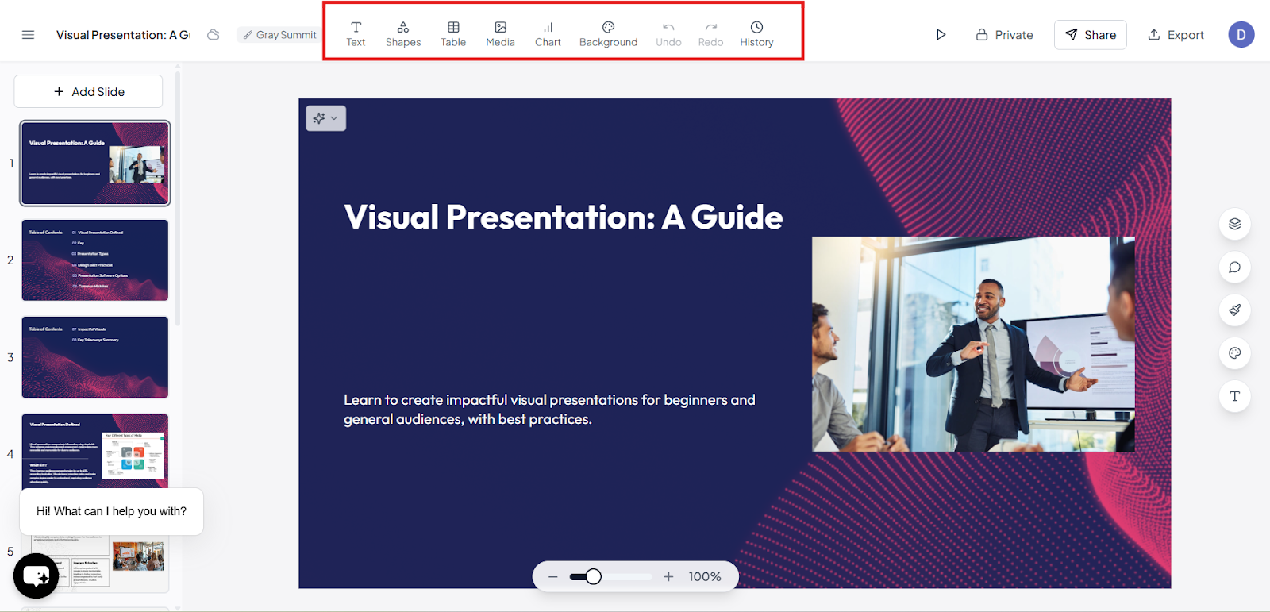1270x612 pixels.
Task: Select slide 2 Table of Contents thumbnail
Action: [95, 260]
